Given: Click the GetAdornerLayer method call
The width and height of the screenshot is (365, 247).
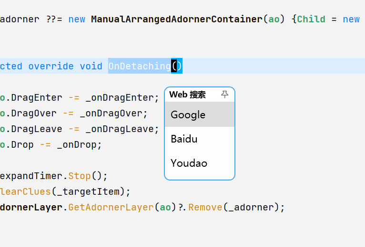Looking at the screenshot, I should [x=111, y=207].
